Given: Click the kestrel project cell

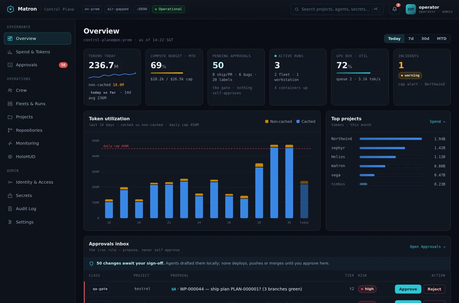Looking at the screenshot, I should click(x=142, y=289).
